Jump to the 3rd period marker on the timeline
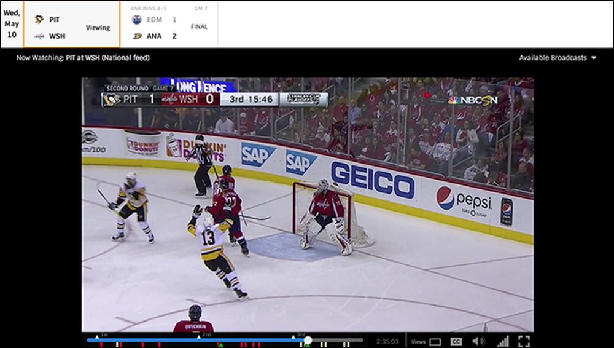Screen dimensions: 614x348 [293, 336]
